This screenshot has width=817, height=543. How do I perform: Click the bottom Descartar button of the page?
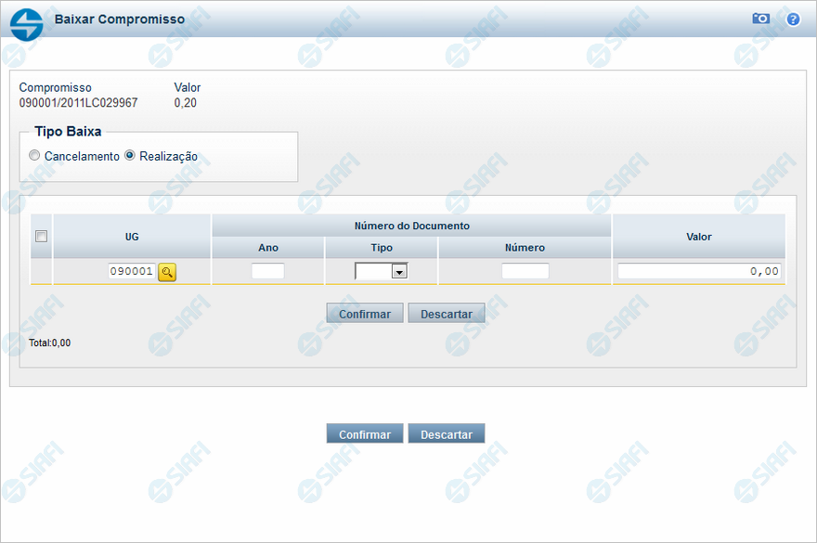point(446,434)
